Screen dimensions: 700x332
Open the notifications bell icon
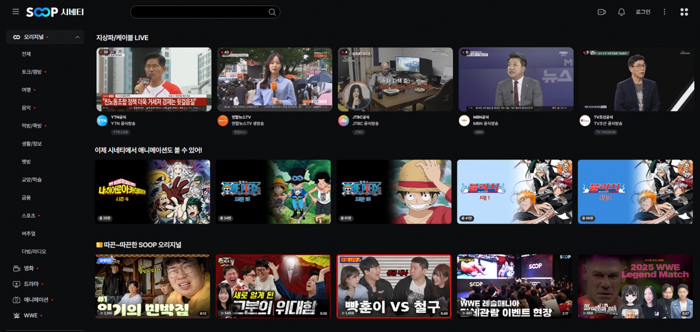[621, 12]
